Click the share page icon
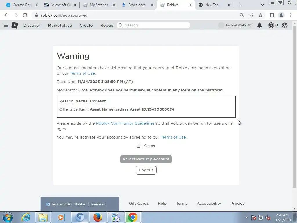 tap(251, 15)
